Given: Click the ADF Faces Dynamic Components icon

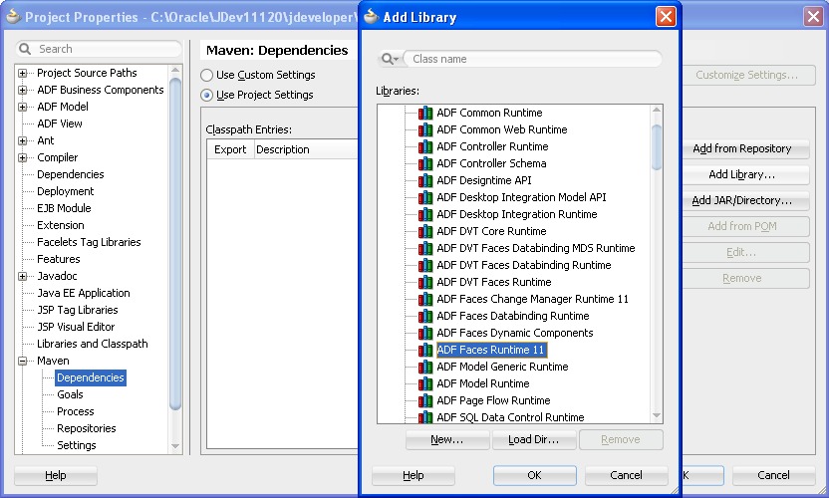Looking at the screenshot, I should coord(425,333).
